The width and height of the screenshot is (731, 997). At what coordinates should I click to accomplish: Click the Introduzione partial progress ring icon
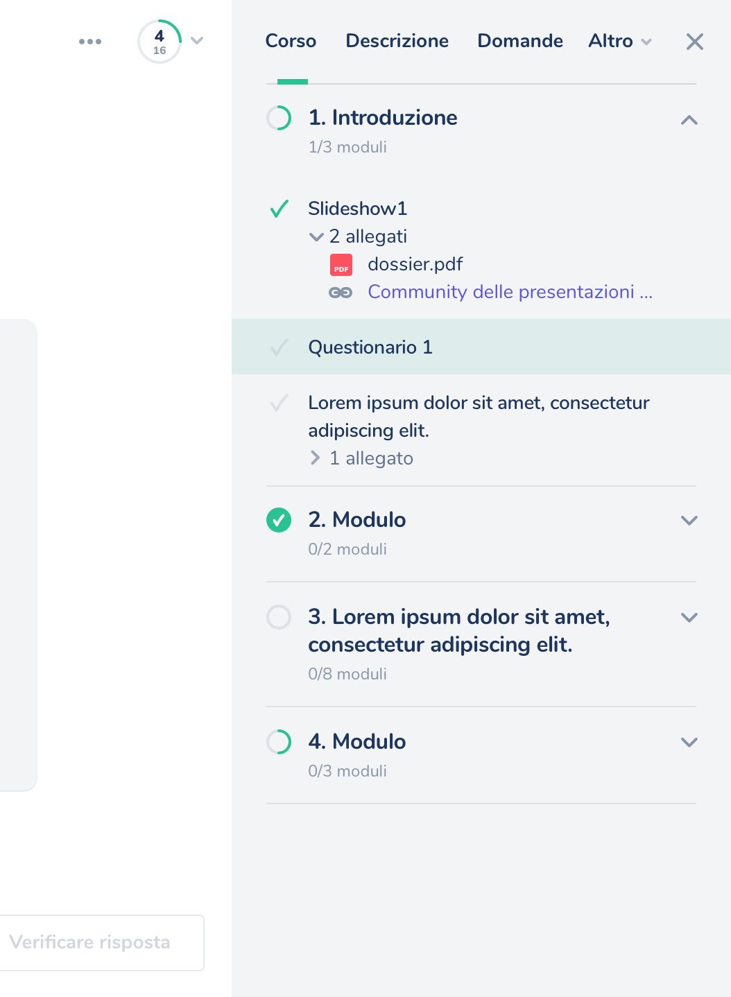coord(279,118)
